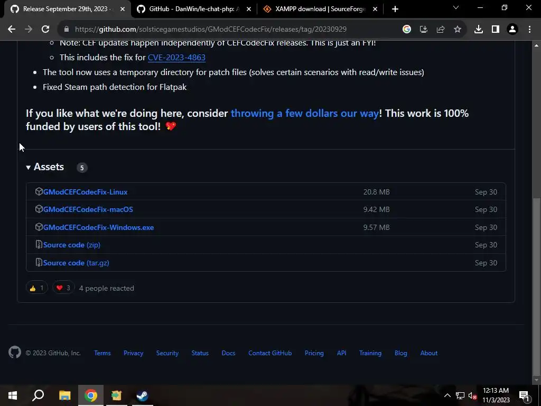Close the Release September 29th tab
This screenshot has width=541, height=406.
coord(123,9)
